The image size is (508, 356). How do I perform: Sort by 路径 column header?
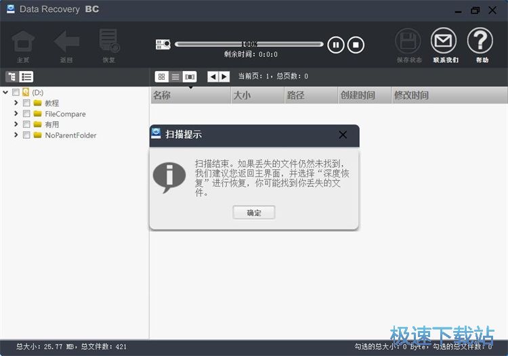coord(311,95)
